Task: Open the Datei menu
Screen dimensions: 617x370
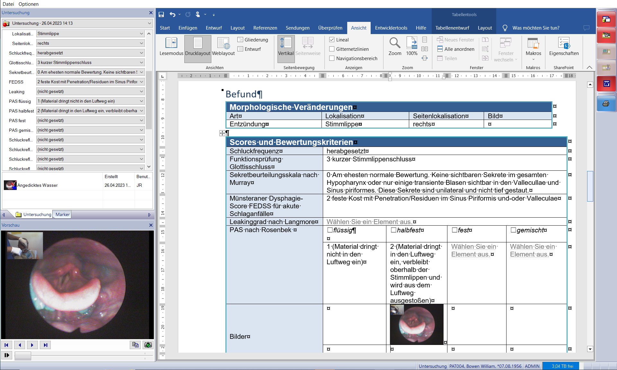Action: [x=8, y=4]
